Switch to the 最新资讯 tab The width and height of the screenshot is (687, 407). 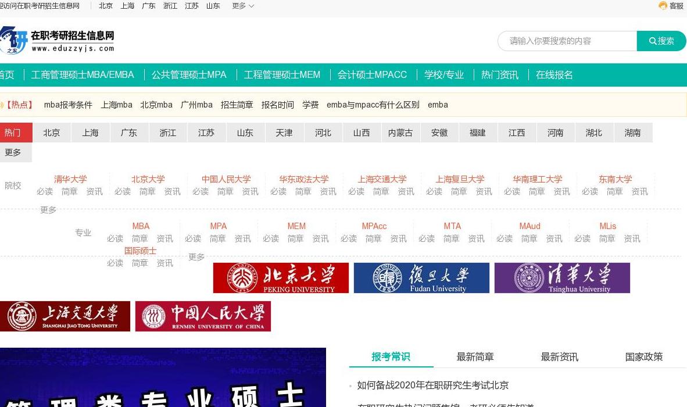pyautogui.click(x=560, y=356)
